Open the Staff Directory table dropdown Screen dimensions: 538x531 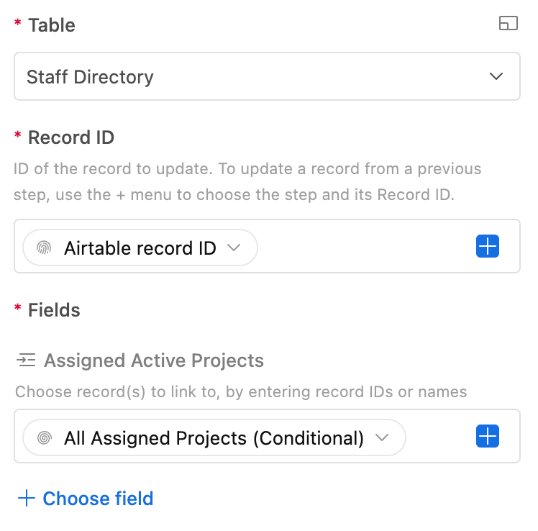(267, 76)
